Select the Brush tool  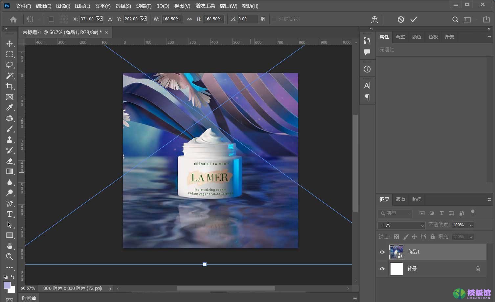point(10,129)
